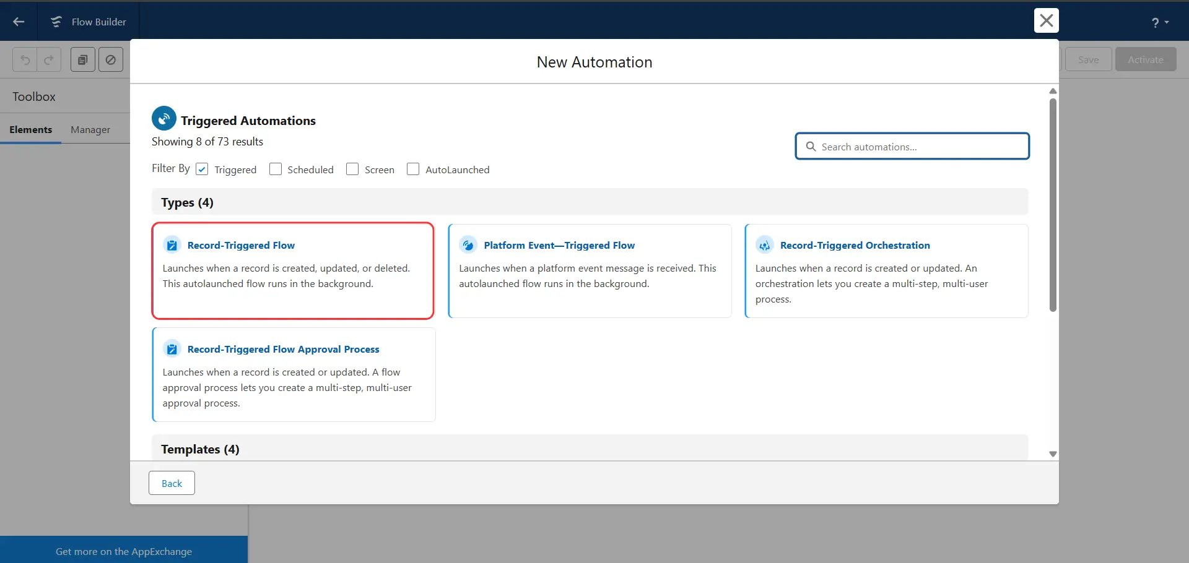Click the Record-Triggered Orchestration card icon
The height and width of the screenshot is (563, 1189).
[x=765, y=245]
